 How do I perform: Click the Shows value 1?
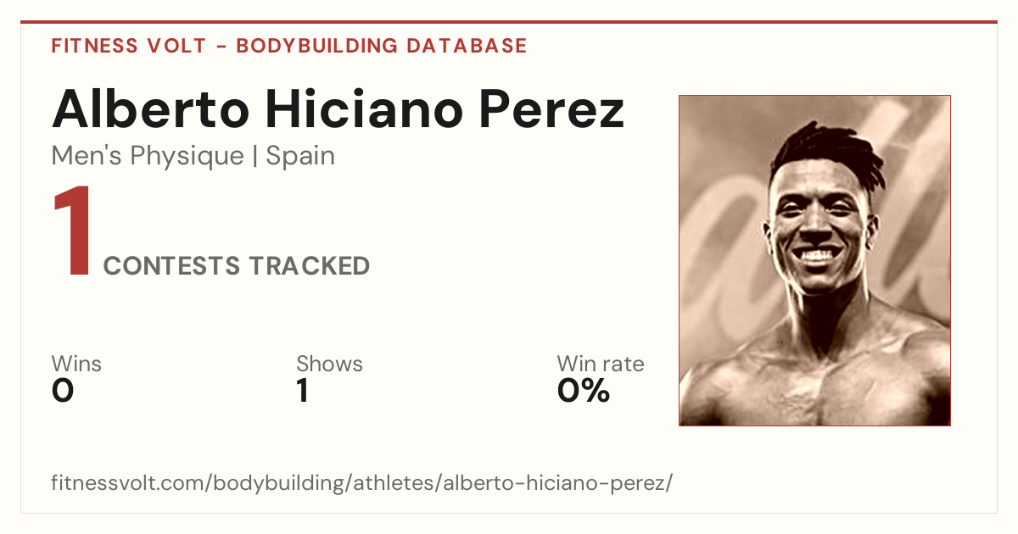pyautogui.click(x=302, y=392)
